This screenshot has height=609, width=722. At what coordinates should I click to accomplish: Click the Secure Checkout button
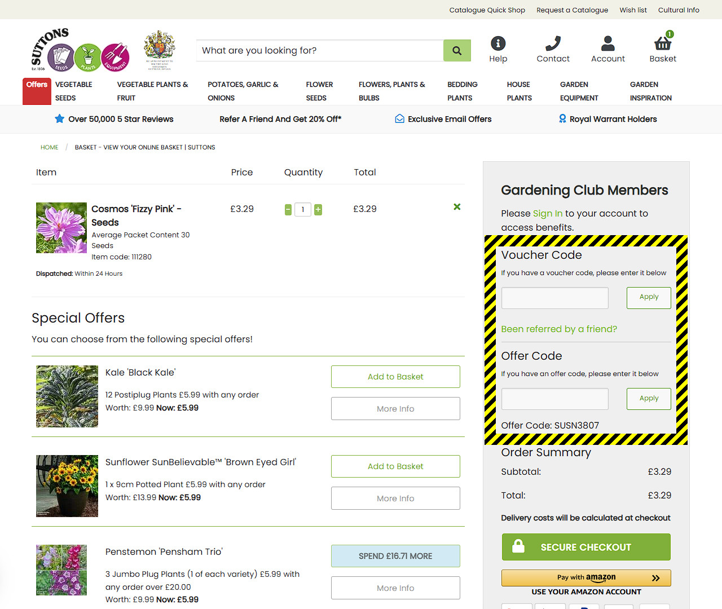click(x=586, y=547)
